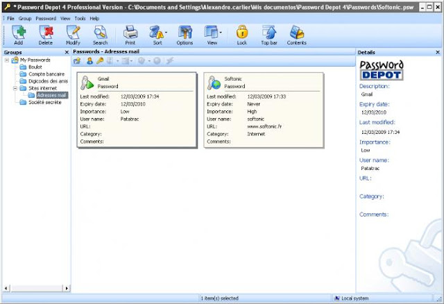Viewport: 444px width, 304px height.
Task: Select the Compte bancaire group
Action: coord(46,74)
